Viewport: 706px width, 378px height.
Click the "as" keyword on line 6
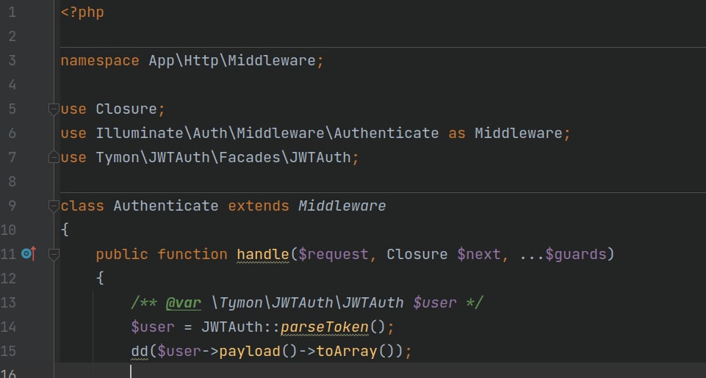pyautogui.click(x=456, y=133)
